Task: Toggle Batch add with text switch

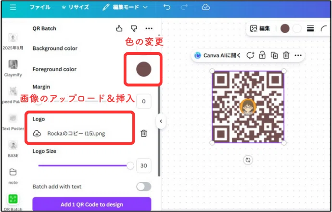Action: [x=144, y=187]
